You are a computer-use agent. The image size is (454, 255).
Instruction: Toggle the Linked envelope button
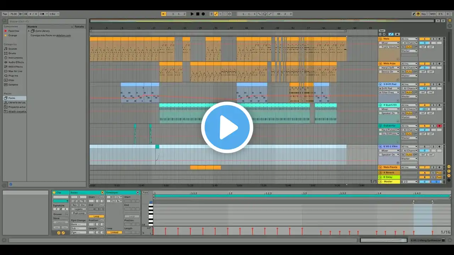pos(114,232)
